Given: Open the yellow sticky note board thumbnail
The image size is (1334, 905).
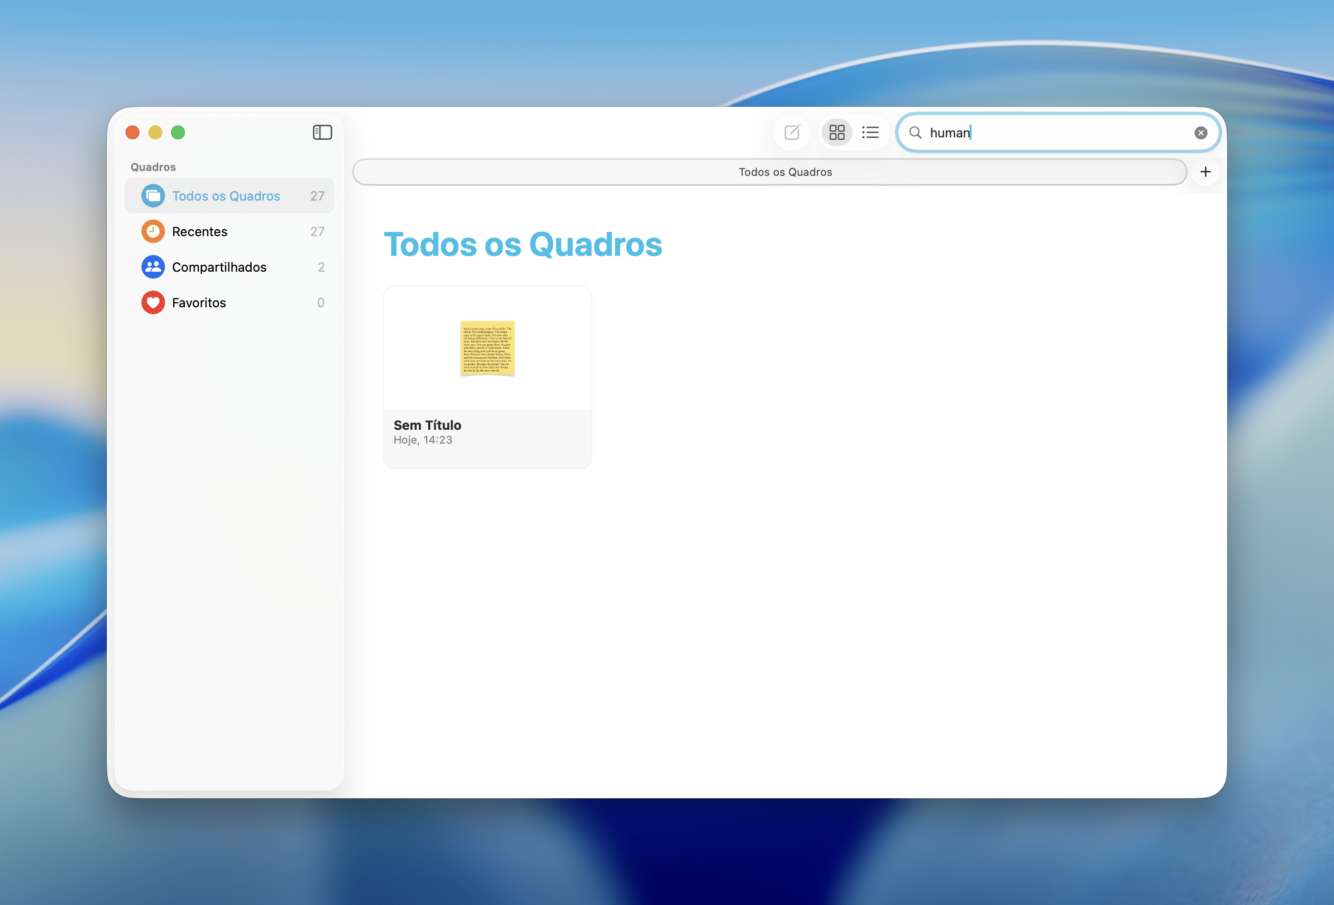Looking at the screenshot, I should tap(487, 348).
